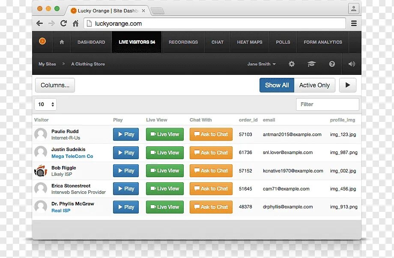Image resolution: width=394 pixels, height=258 pixels.
Task: Click Dr. Phyllis McGraw's avatar placeholder
Action: click(40, 207)
